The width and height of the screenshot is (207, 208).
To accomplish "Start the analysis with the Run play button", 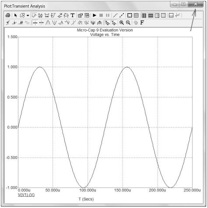I will 95,15.
